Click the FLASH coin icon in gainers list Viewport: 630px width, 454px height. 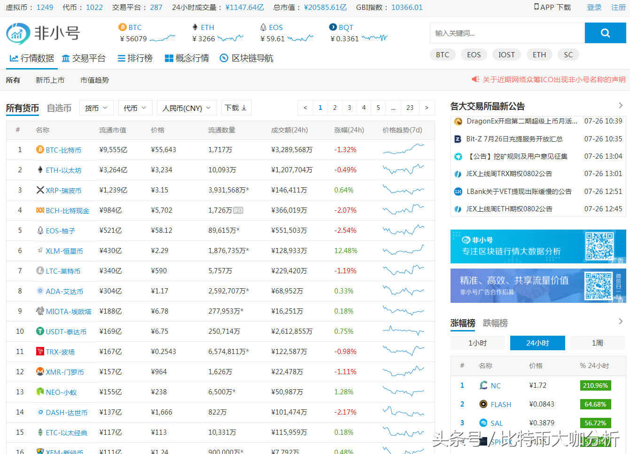tap(483, 404)
